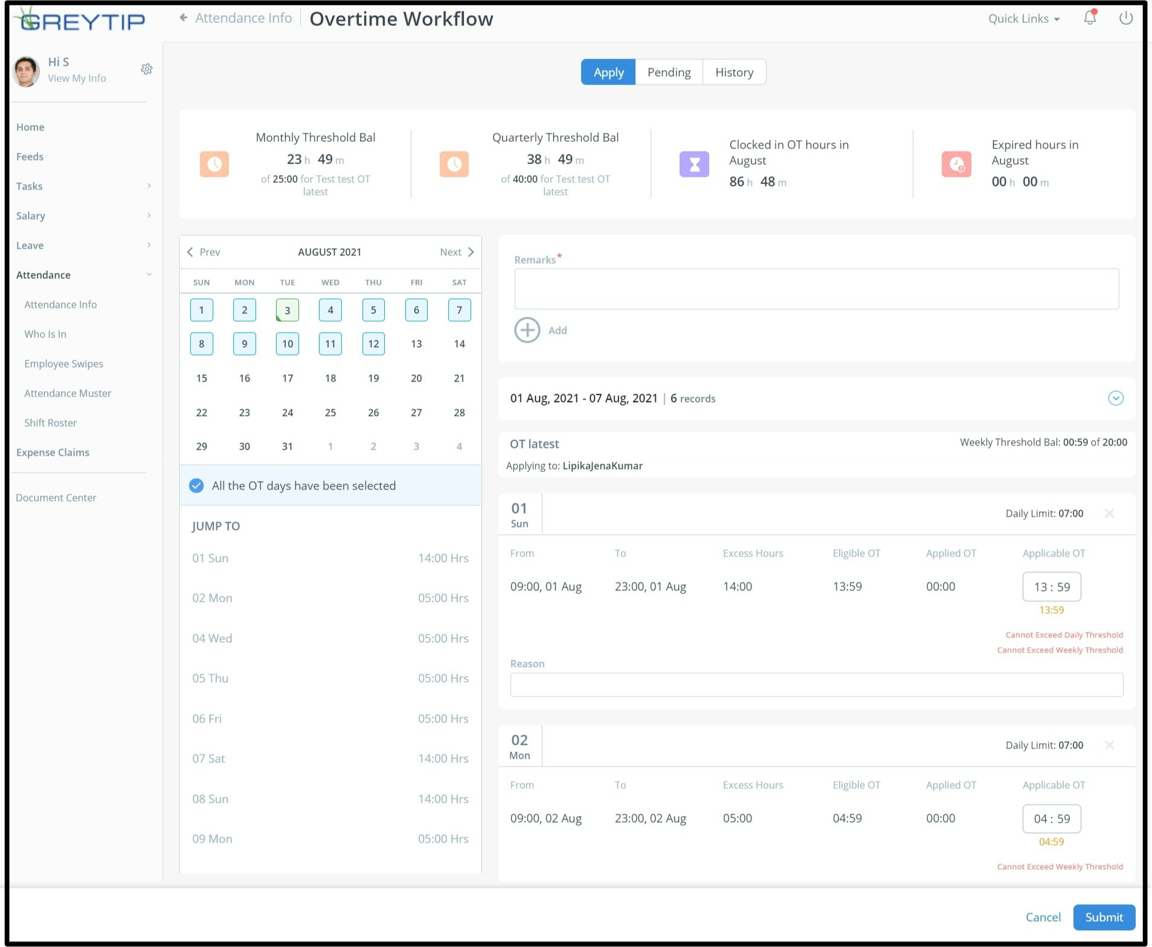Viewport: 1152px width, 947px height.
Task: Select calendar date 31
Action: click(288, 446)
